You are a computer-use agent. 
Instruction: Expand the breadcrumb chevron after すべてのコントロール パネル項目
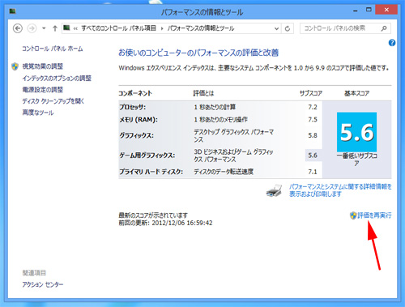point(162,28)
